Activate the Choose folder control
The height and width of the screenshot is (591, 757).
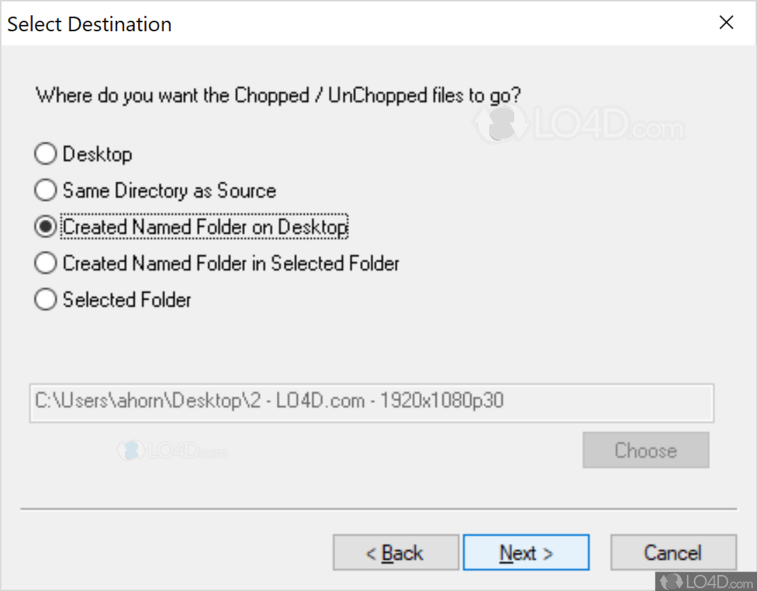pos(645,449)
